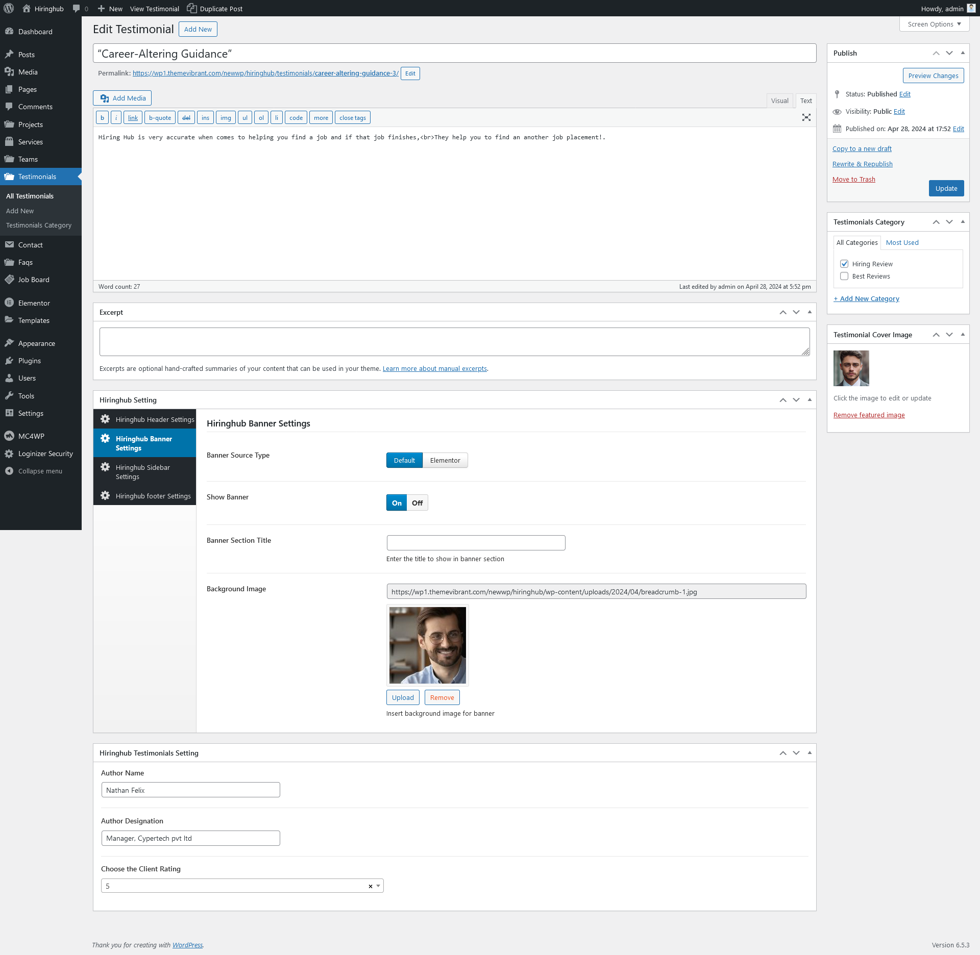
Task: Select Default banner source type
Action: pyautogui.click(x=404, y=460)
